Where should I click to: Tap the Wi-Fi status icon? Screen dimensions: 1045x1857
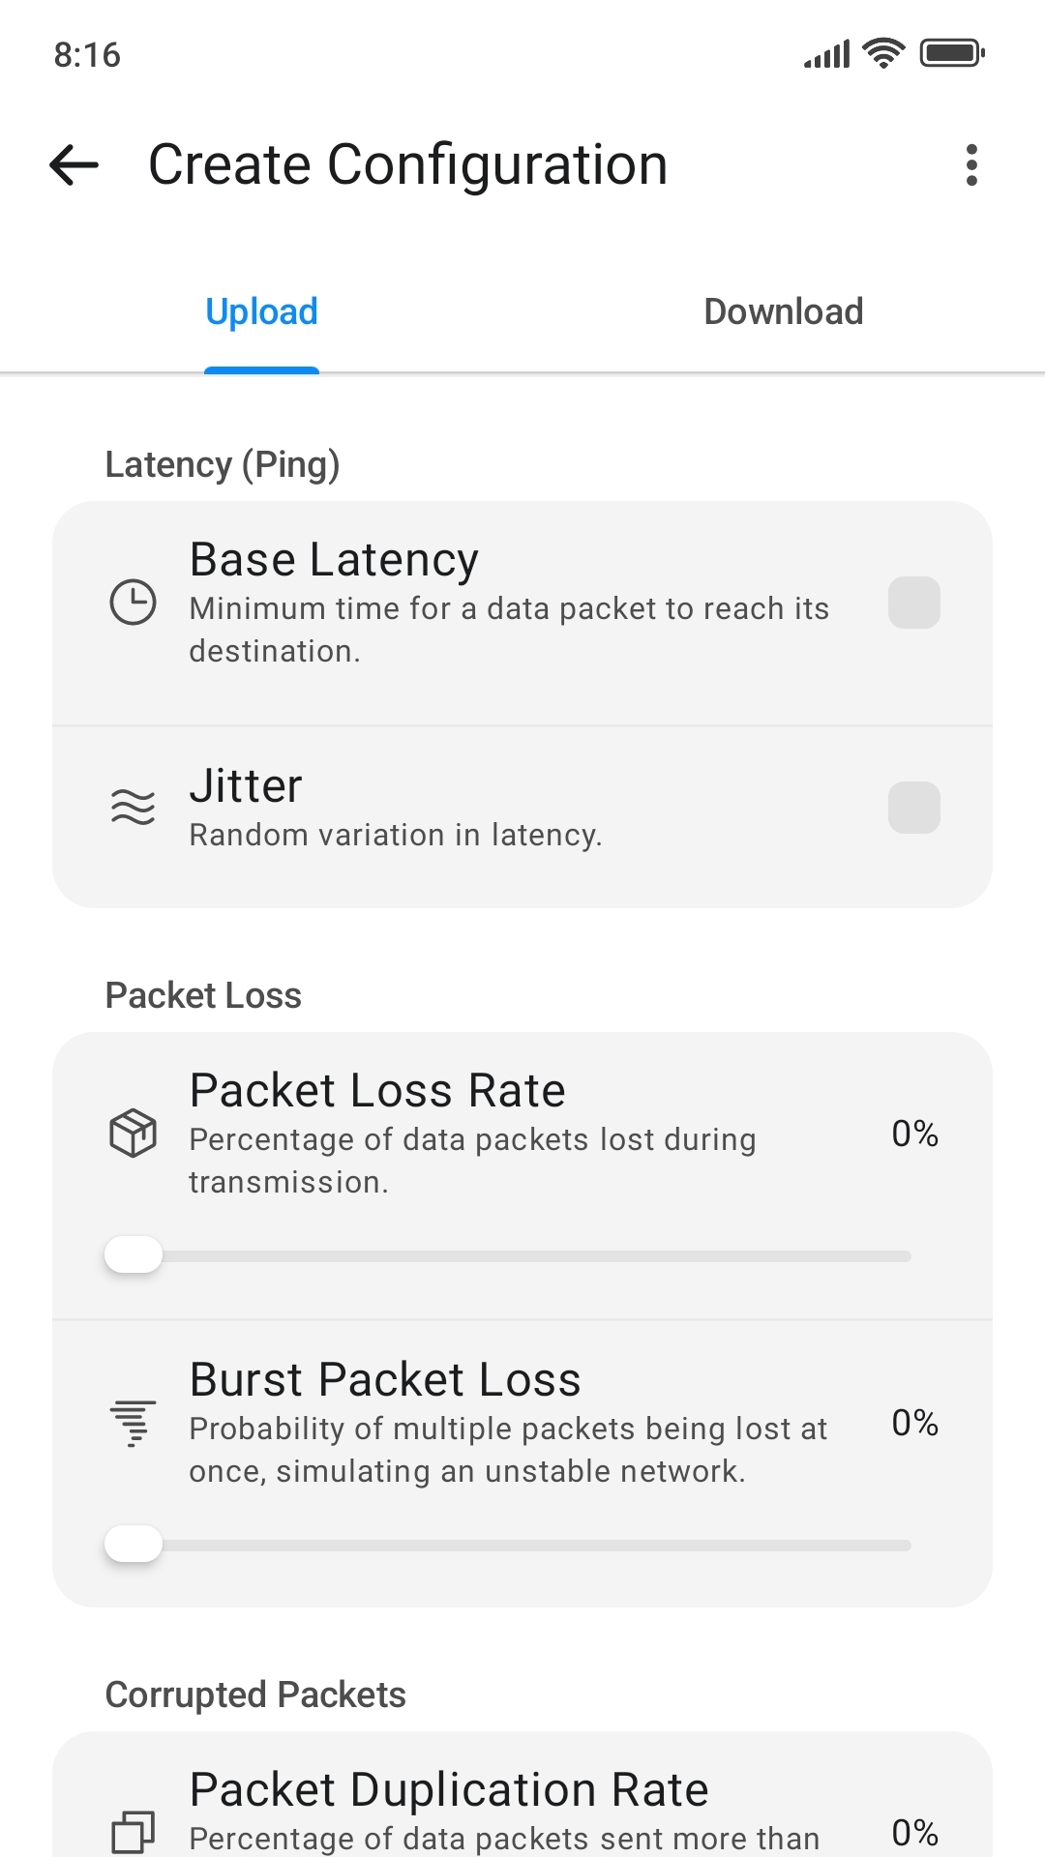point(882,53)
